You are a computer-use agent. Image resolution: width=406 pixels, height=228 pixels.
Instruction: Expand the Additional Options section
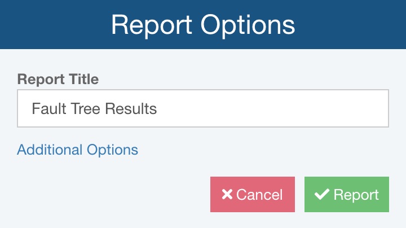click(78, 150)
